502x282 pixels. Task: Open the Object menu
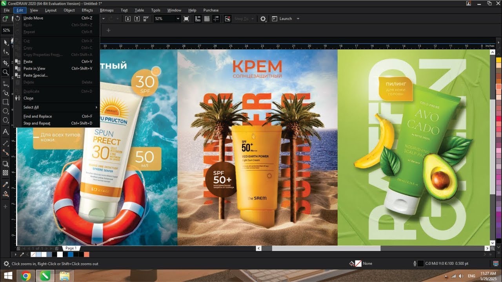(69, 10)
